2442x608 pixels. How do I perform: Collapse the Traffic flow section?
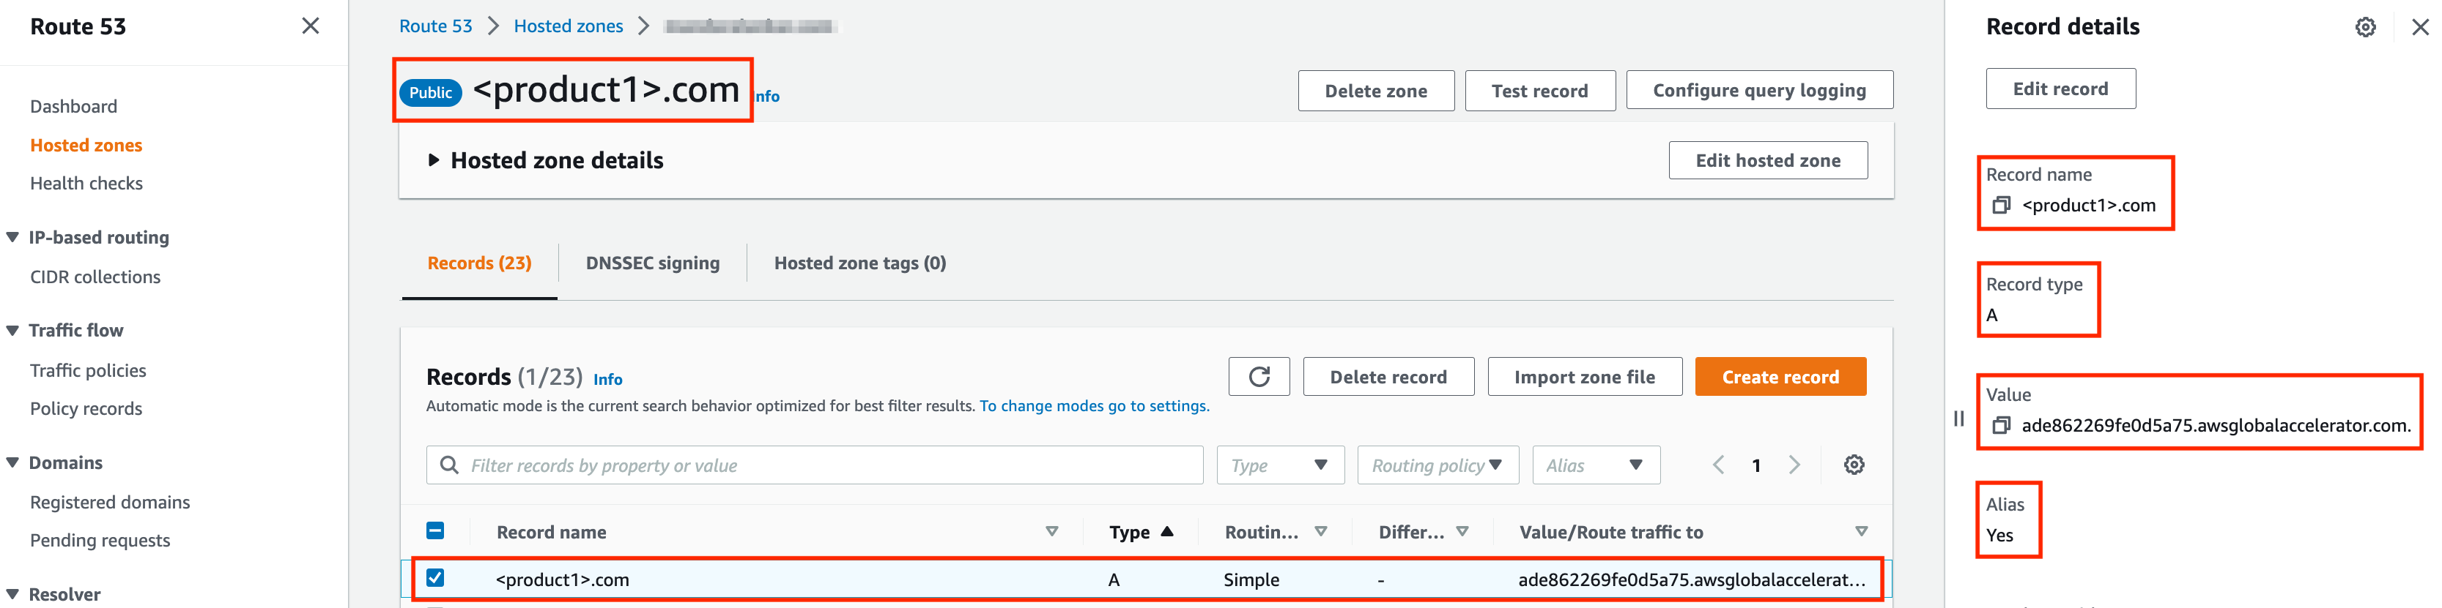[x=12, y=331]
